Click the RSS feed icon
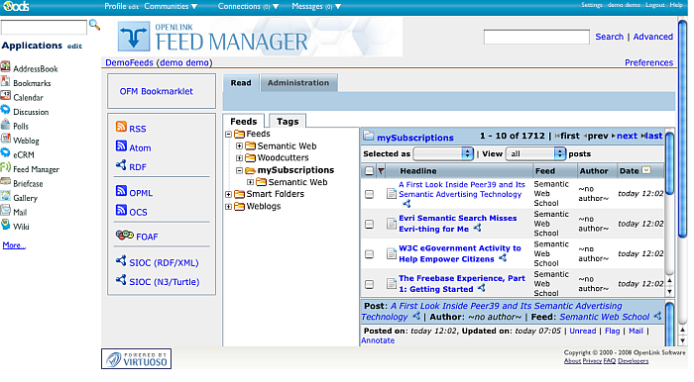This screenshot has width=694, height=382. click(121, 127)
